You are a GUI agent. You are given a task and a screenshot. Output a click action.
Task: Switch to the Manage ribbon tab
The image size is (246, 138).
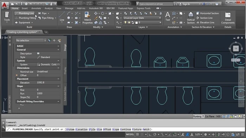[69, 8]
